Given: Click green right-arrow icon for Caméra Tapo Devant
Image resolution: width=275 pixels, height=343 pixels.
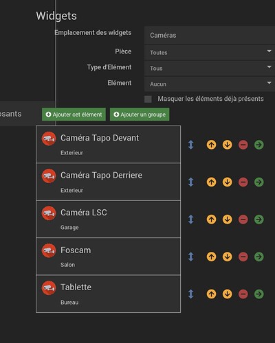Looking at the screenshot, I should 259,145.
